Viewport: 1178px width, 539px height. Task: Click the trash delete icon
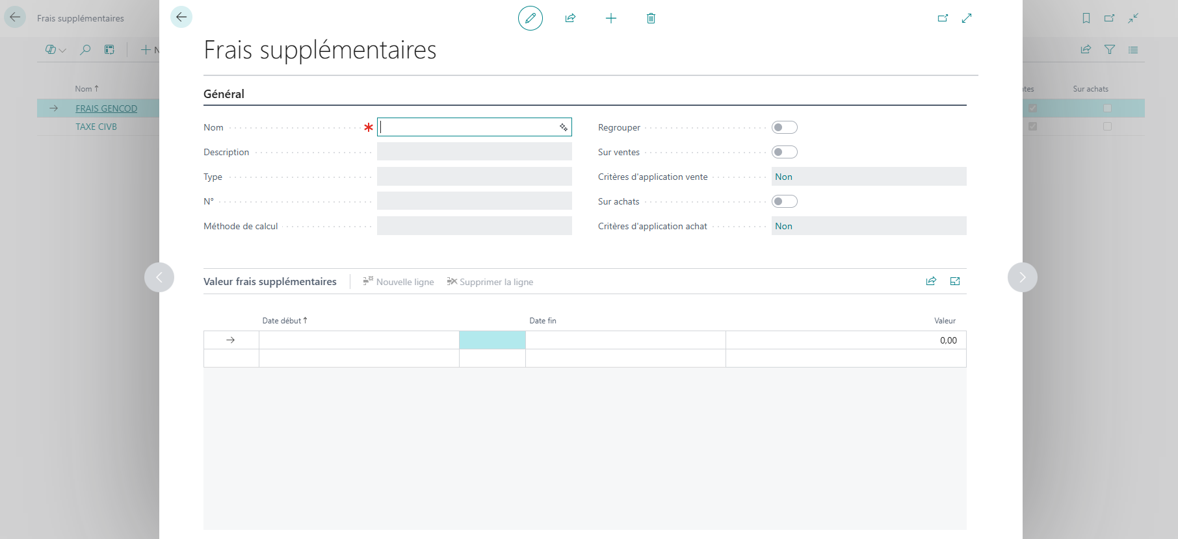[651, 18]
